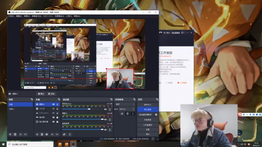Open 属性 button in source toolbar
This screenshot has height=147, width=262.
pyautogui.click(x=41, y=94)
